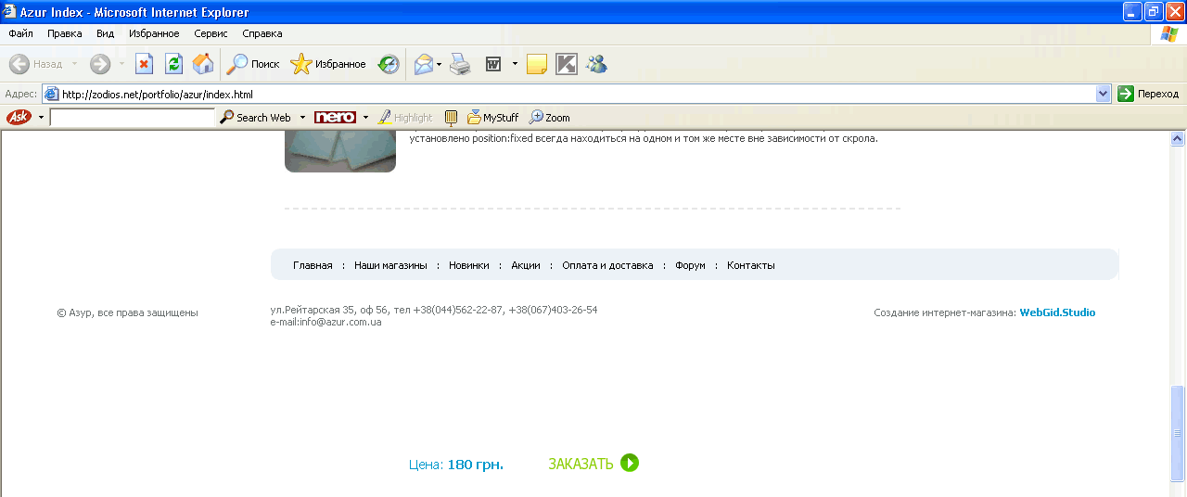Click the K toolbar icon
The height and width of the screenshot is (497, 1187).
point(566,64)
